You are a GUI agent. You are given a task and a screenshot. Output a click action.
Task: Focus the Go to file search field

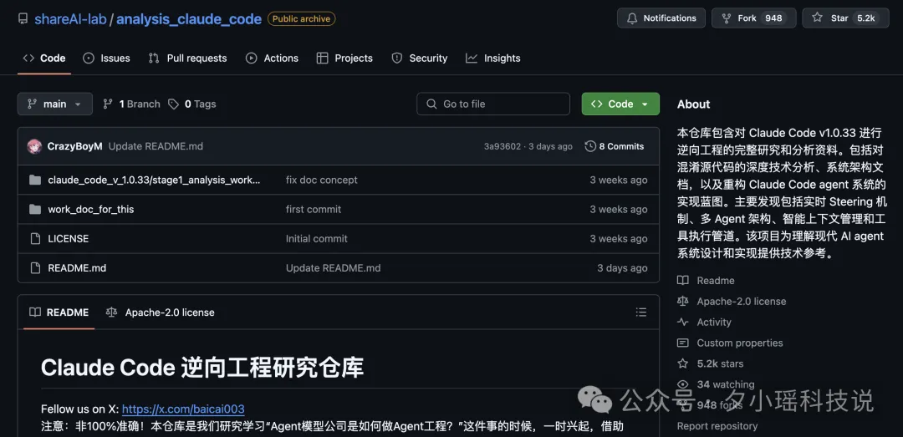pyautogui.click(x=493, y=104)
